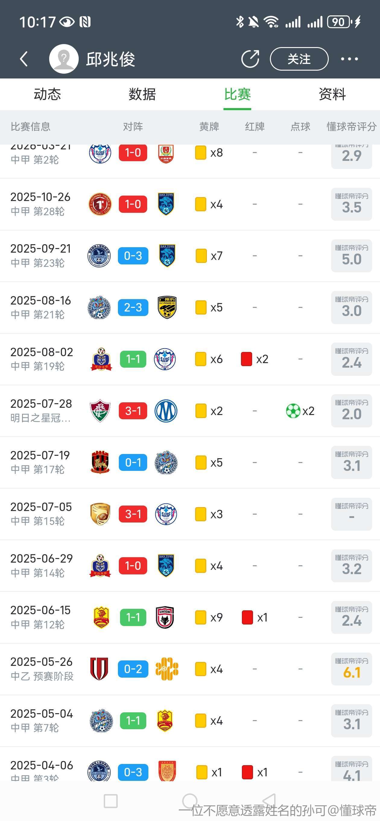
Task: Switch to the 动态 tab
Action: click(47, 94)
